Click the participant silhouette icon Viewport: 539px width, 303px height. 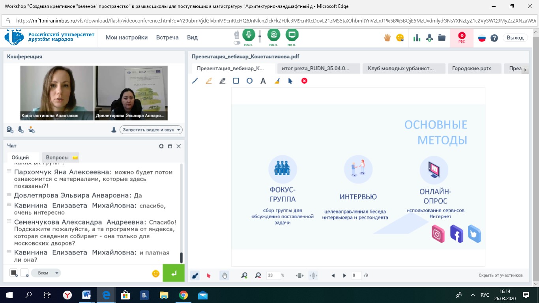point(114,130)
